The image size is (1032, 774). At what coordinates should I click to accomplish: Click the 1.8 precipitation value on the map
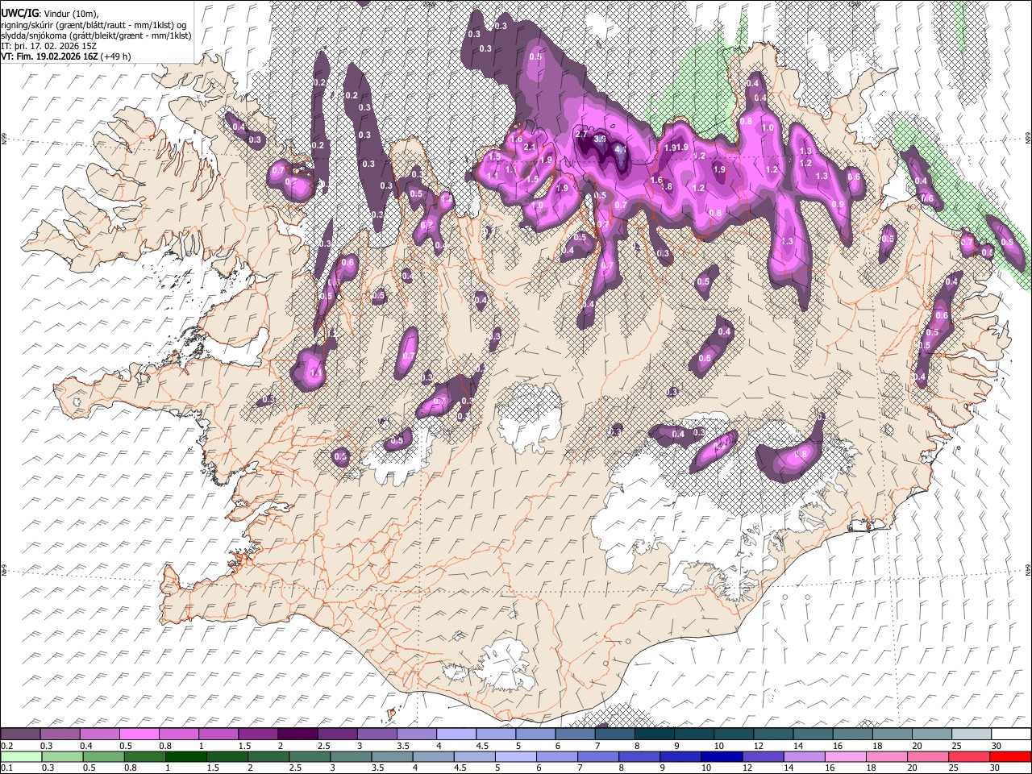pos(666,186)
